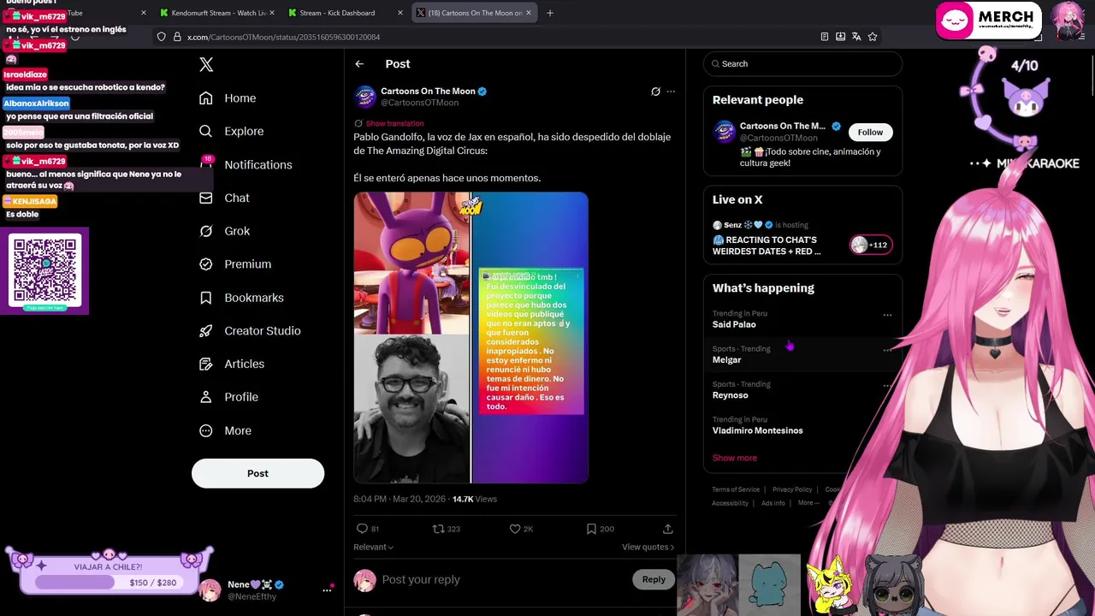Click the install app icon in the address bar
This screenshot has width=1095, height=616.
tap(840, 37)
